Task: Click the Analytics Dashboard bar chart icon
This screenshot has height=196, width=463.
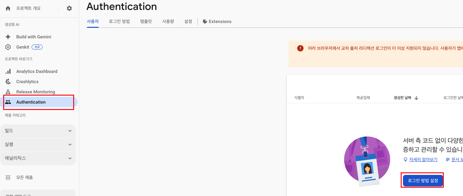Action: click(8, 71)
